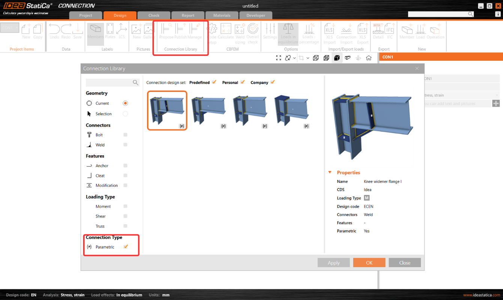Uncheck the Predefined connection design set
The image size is (503, 300).
point(213,82)
